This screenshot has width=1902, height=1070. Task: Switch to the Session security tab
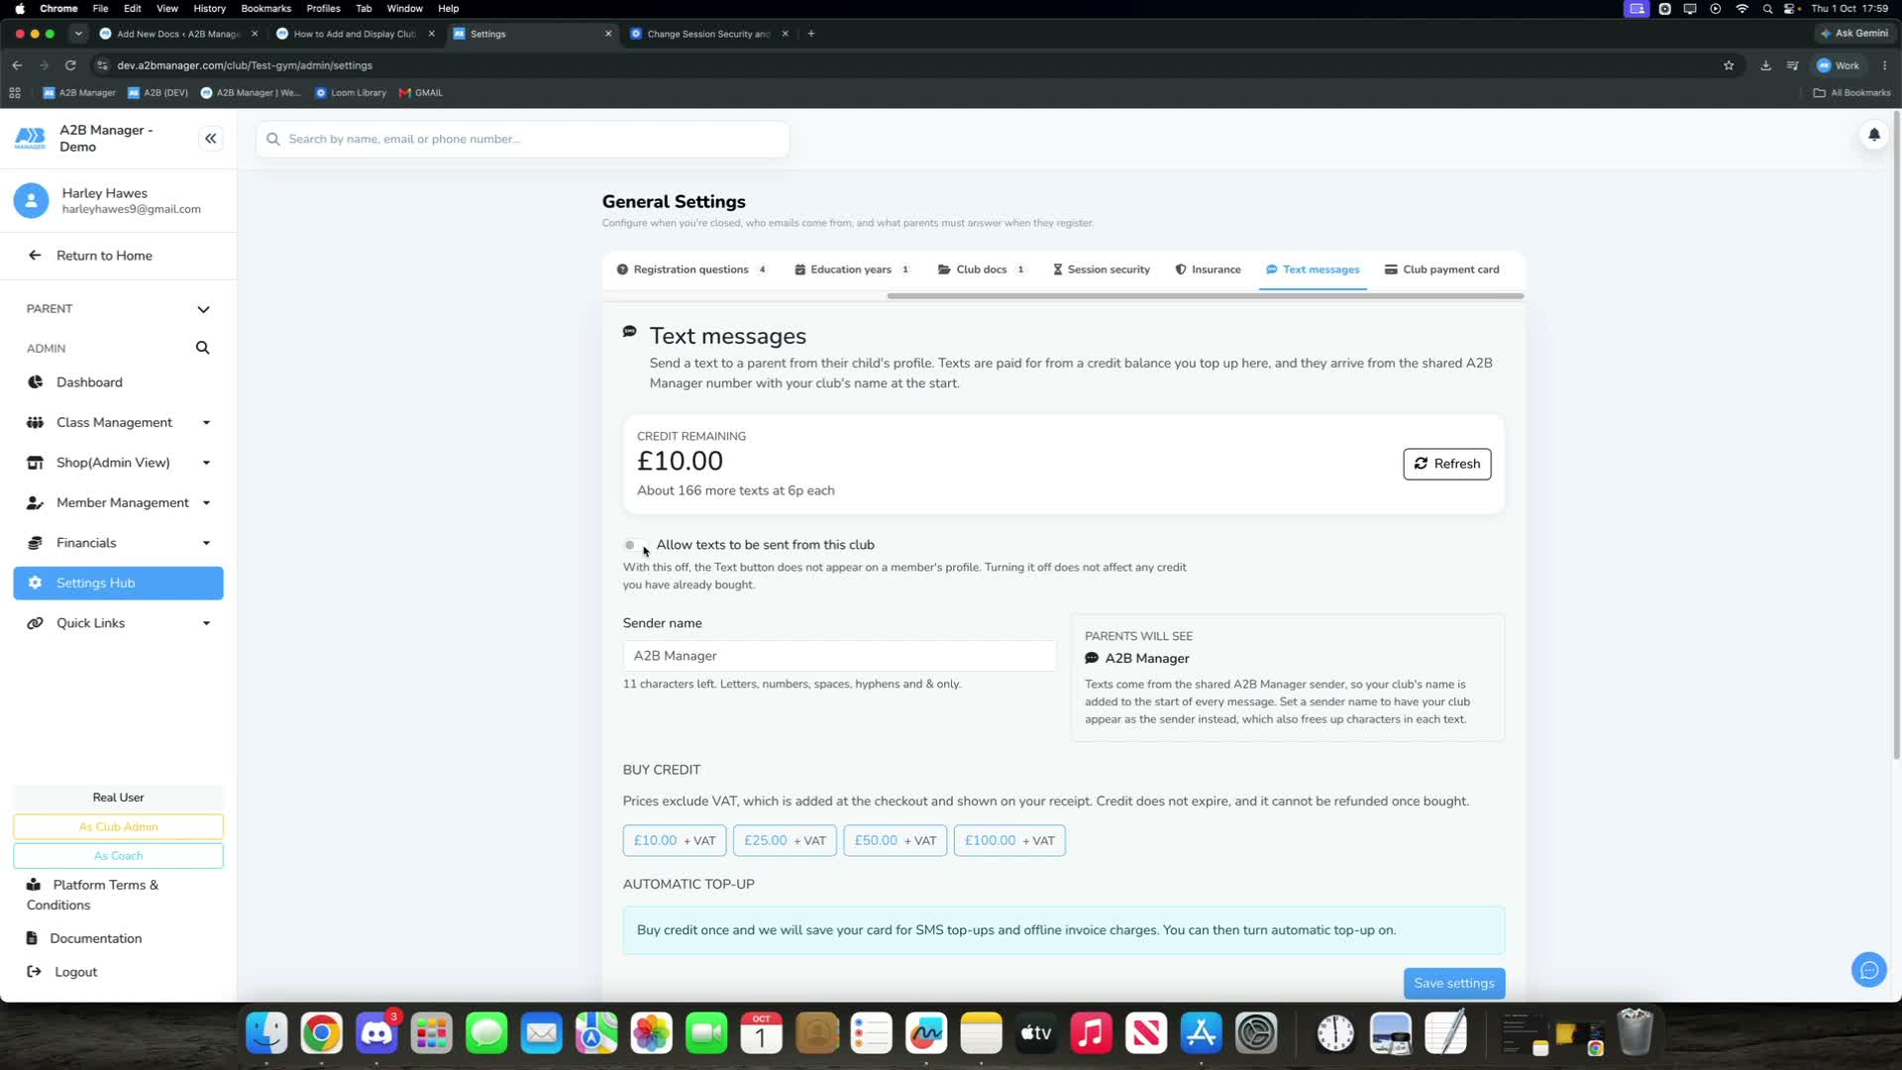coord(1101,269)
